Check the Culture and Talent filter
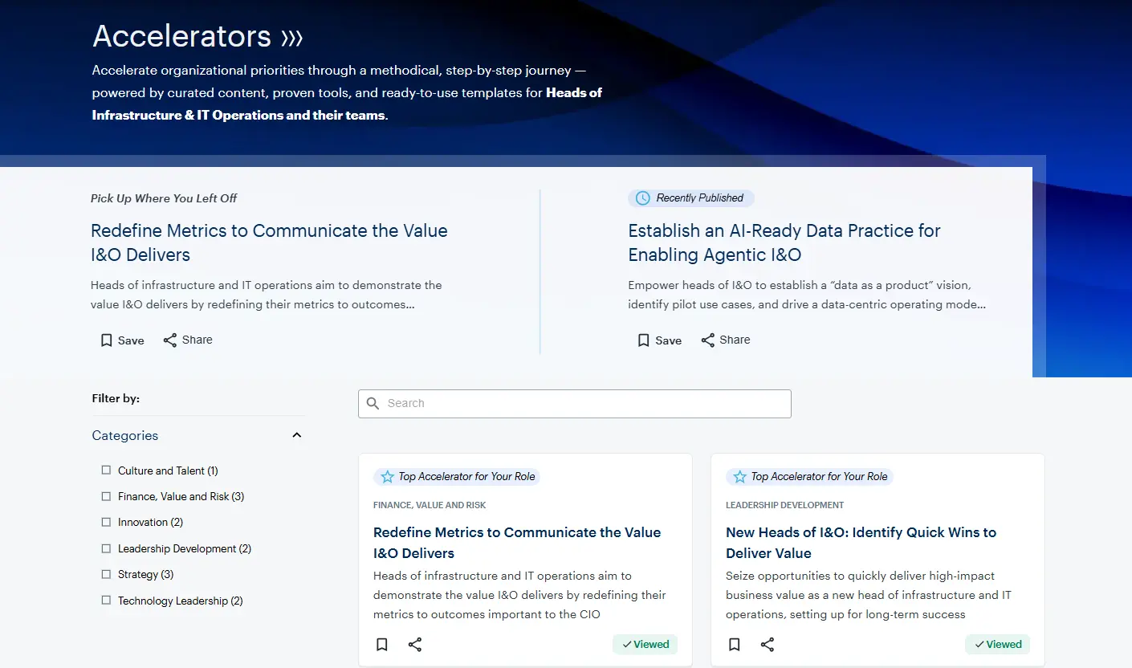Image resolution: width=1132 pixels, height=668 pixels. [106, 470]
